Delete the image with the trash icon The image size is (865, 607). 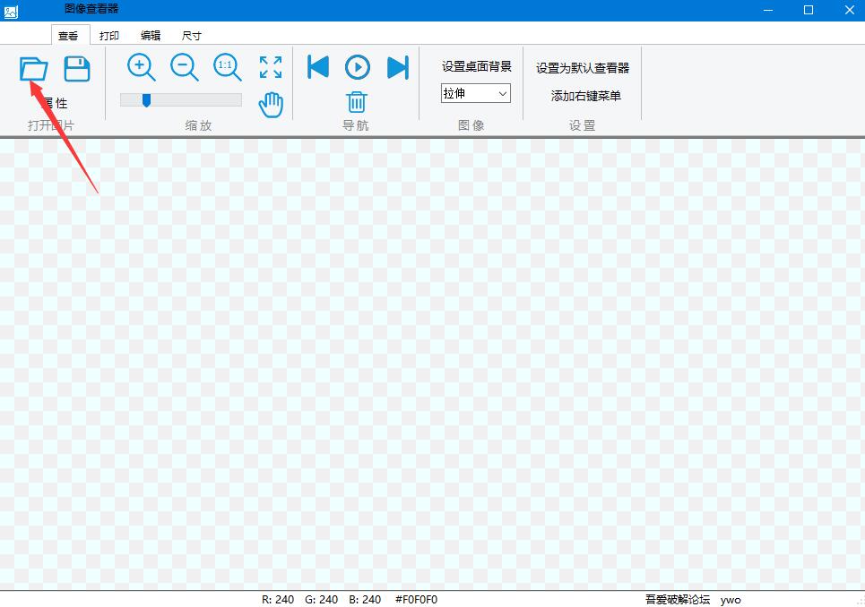[x=357, y=102]
